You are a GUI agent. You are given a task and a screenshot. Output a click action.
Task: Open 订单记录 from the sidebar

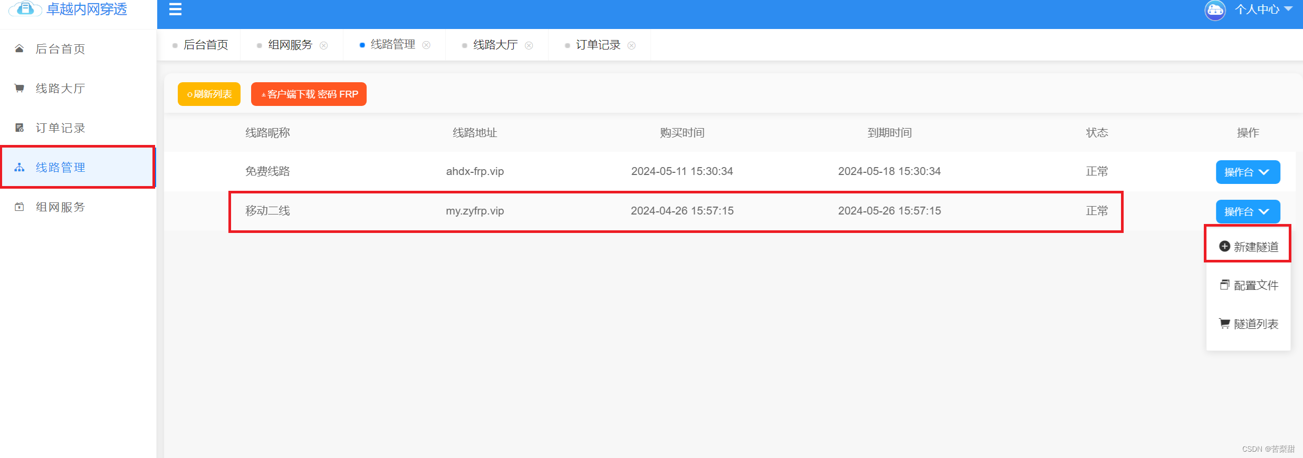(78, 128)
